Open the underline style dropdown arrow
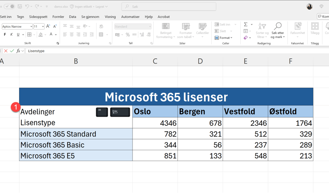Image resolution: width=329 pixels, height=193 pixels. pyautogui.click(x=23, y=35)
